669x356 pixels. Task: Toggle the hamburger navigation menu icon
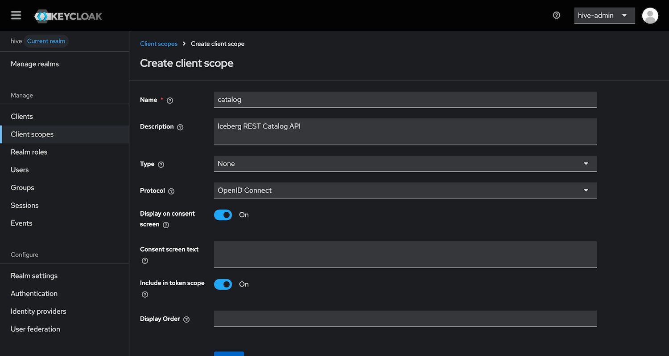coord(16,16)
